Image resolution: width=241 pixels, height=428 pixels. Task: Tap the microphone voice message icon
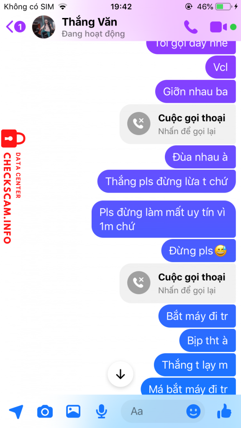point(102,411)
